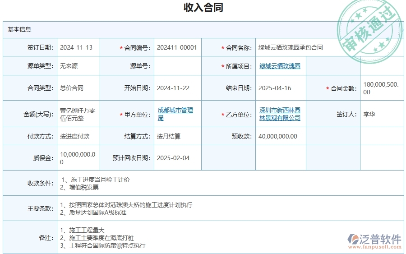Click the 主要条款 label

coord(41,209)
